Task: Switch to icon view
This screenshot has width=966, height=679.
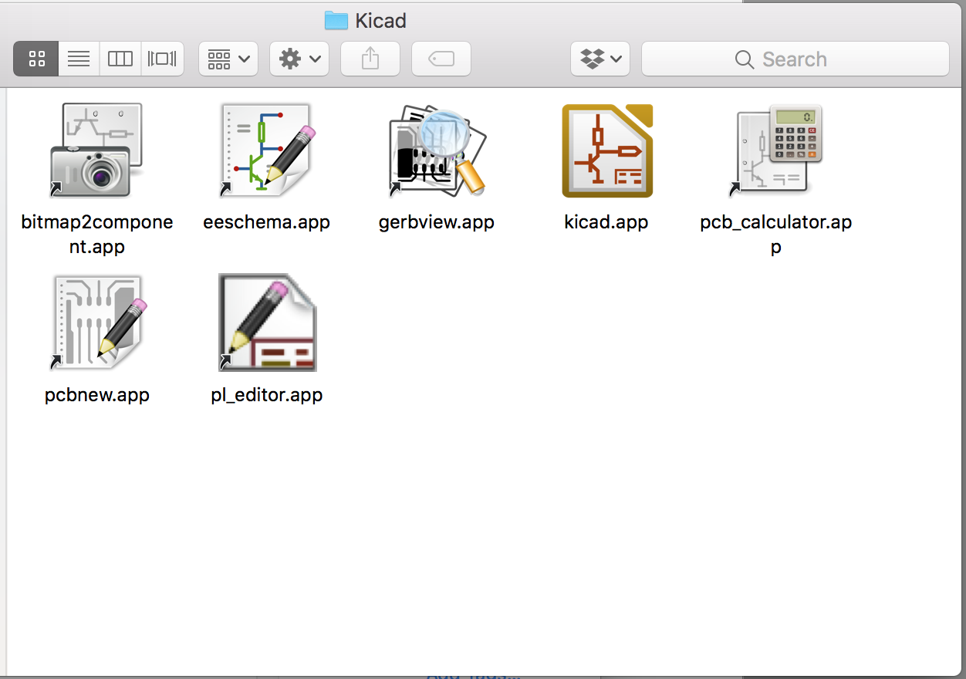Action: (x=36, y=59)
